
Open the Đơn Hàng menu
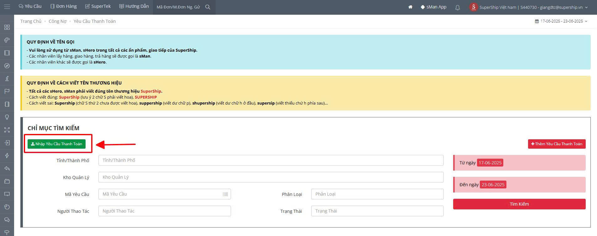[64, 6]
